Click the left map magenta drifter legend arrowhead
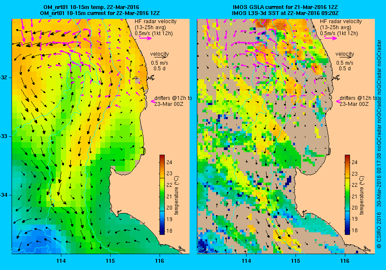 pyautogui.click(x=153, y=101)
